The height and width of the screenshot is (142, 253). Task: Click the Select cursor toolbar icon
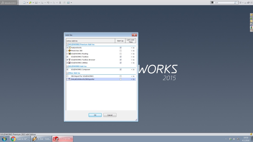[54, 3]
